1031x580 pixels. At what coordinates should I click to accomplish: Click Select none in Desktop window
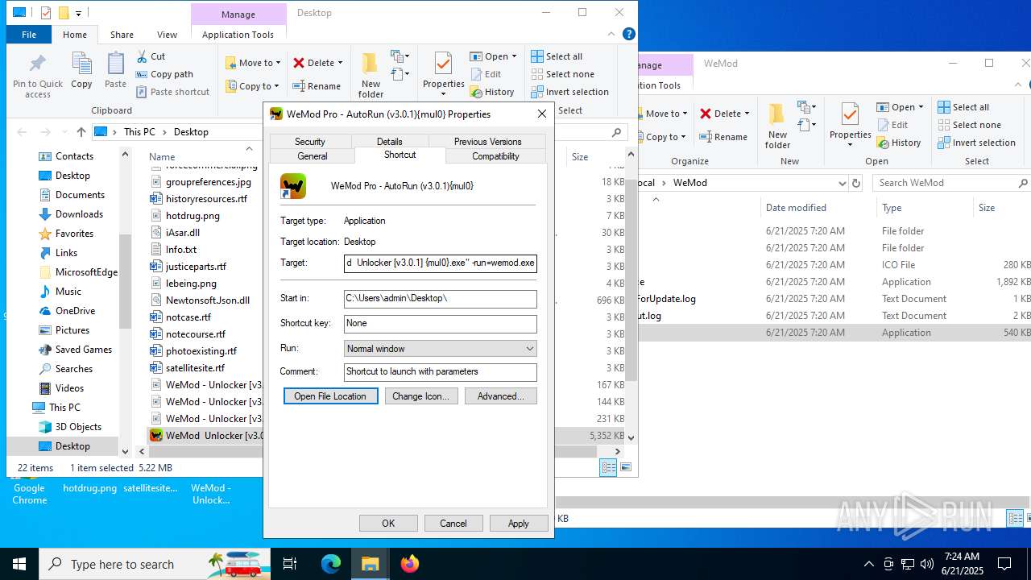pyautogui.click(x=562, y=74)
